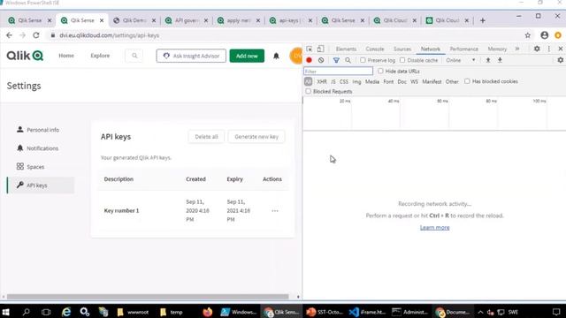
Task: Launch Internet Explorer from taskbar
Action: tap(66, 312)
